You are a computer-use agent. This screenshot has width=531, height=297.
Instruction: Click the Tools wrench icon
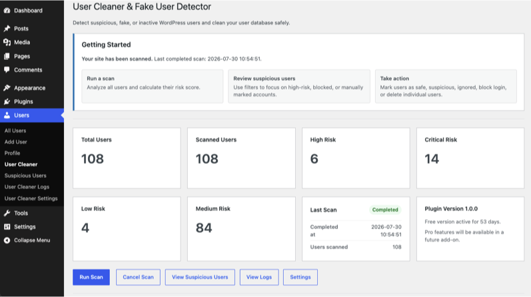coord(7,213)
